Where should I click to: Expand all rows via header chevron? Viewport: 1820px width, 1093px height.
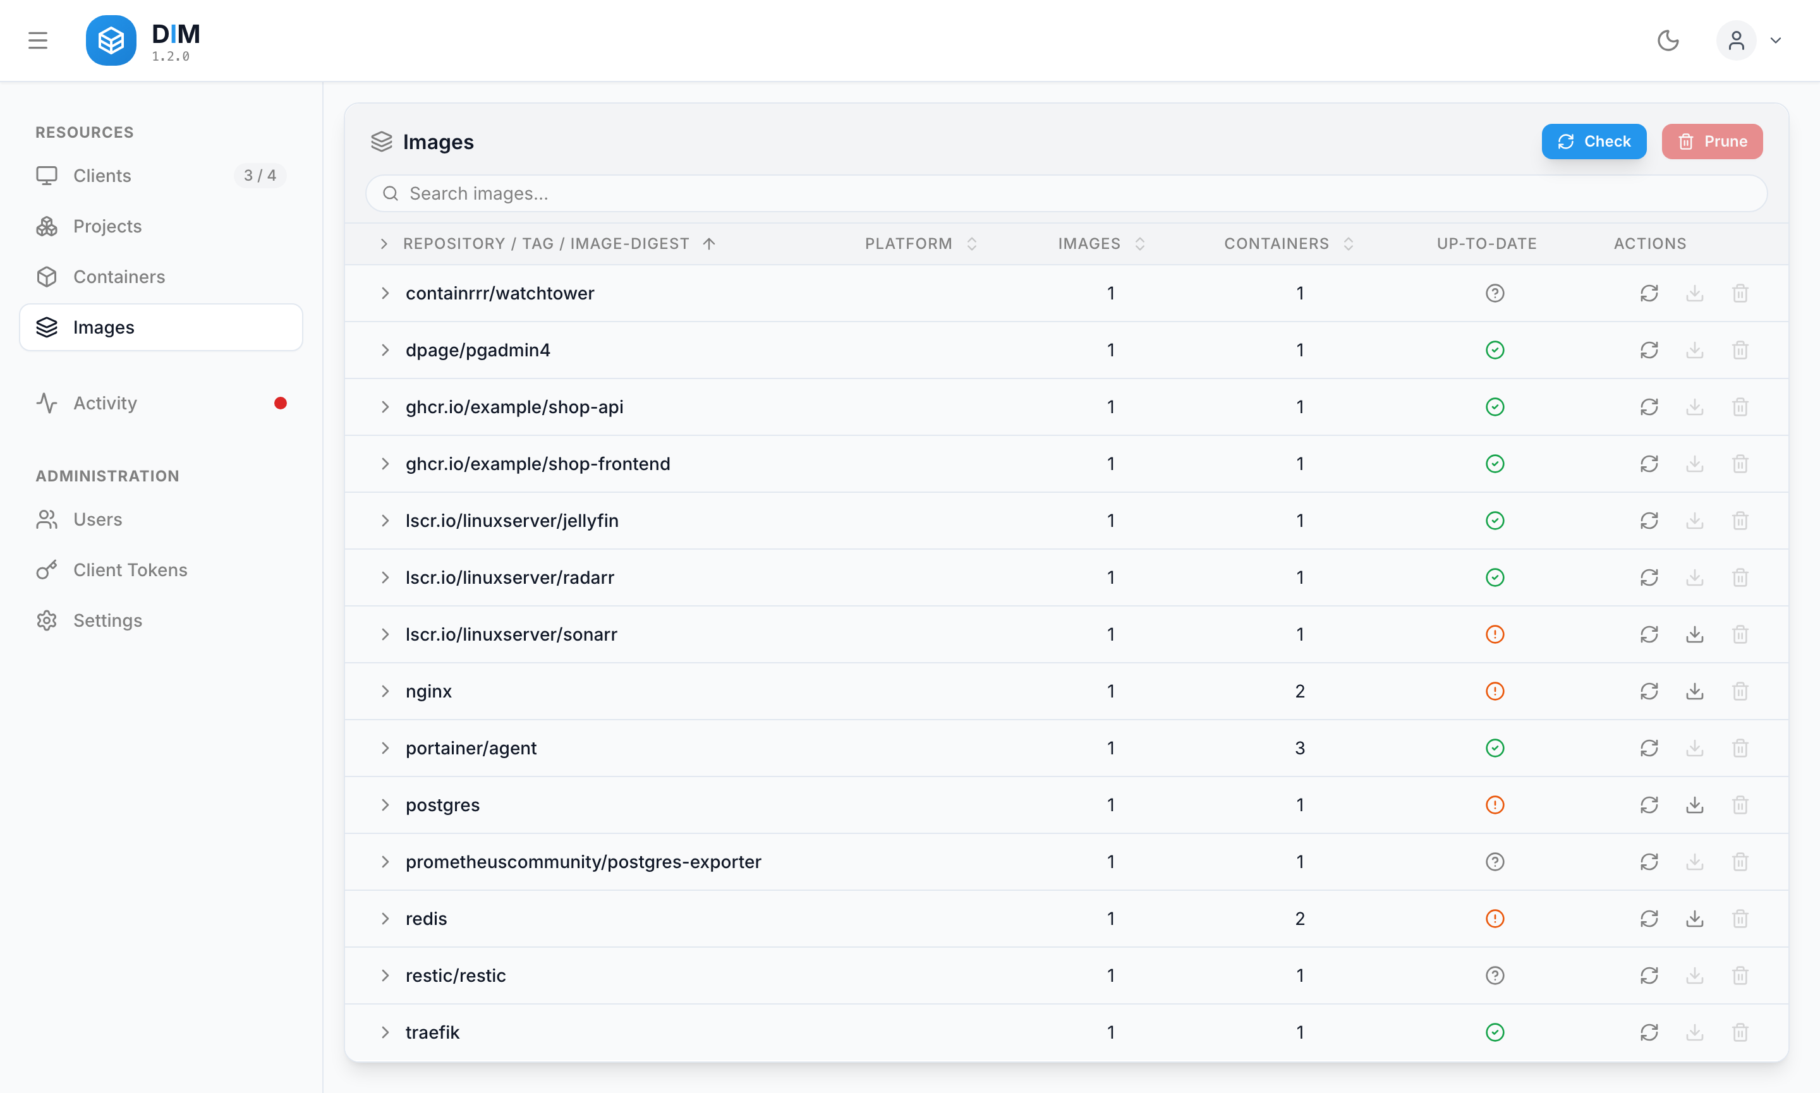coord(384,244)
